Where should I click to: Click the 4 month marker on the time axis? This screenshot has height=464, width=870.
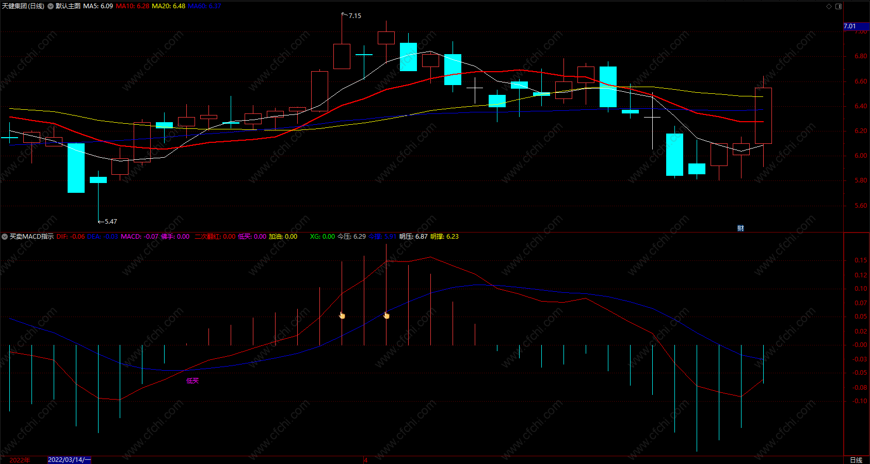tap(365, 460)
